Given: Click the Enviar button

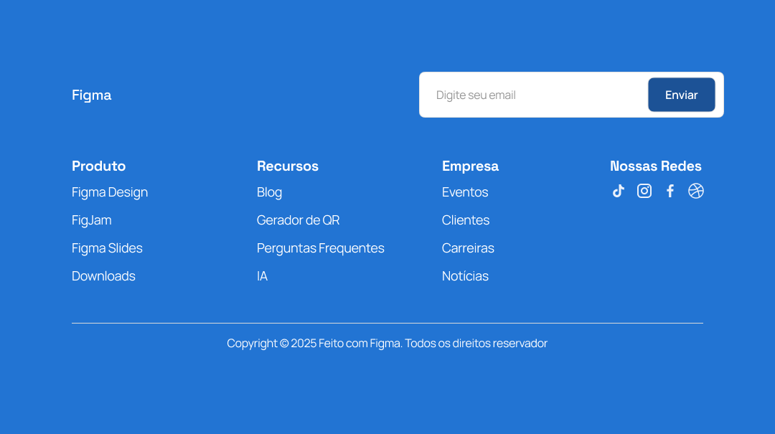Looking at the screenshot, I should click(x=681, y=95).
